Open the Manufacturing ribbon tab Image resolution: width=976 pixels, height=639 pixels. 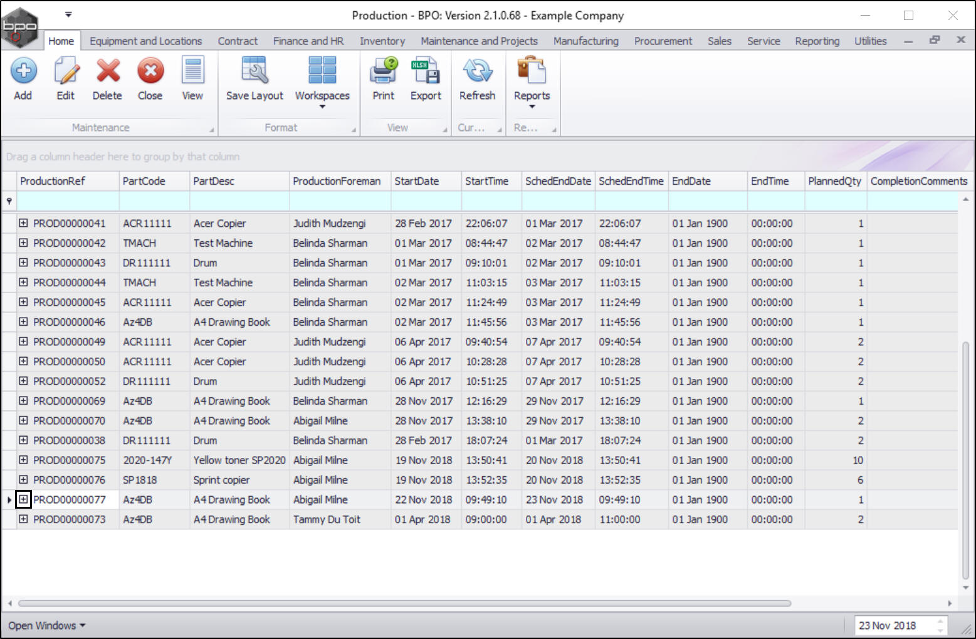[585, 41]
